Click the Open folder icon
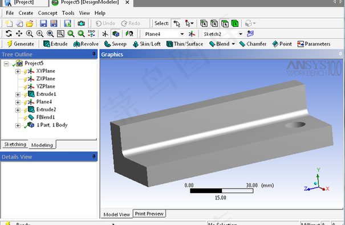 pos(30,23)
